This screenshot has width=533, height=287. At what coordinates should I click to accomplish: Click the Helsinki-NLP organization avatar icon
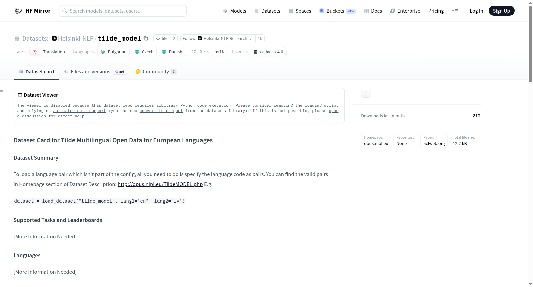point(54,38)
